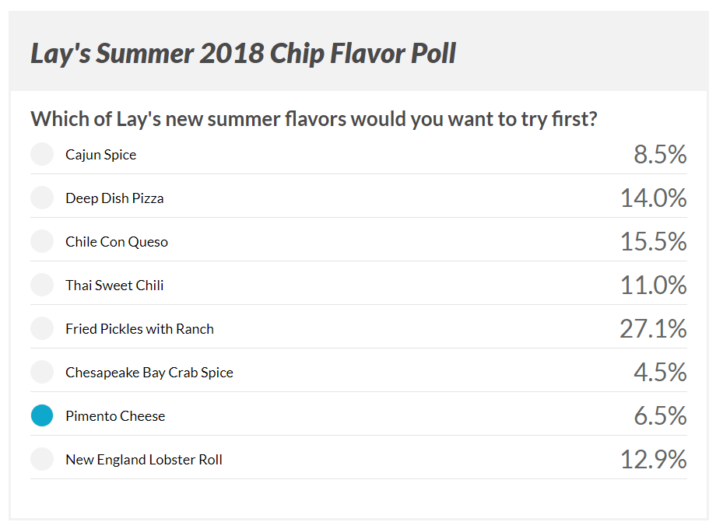This screenshot has height=529, width=716.
Task: Click the 27.1% result for Fried Pickles
Action: pyautogui.click(x=653, y=328)
